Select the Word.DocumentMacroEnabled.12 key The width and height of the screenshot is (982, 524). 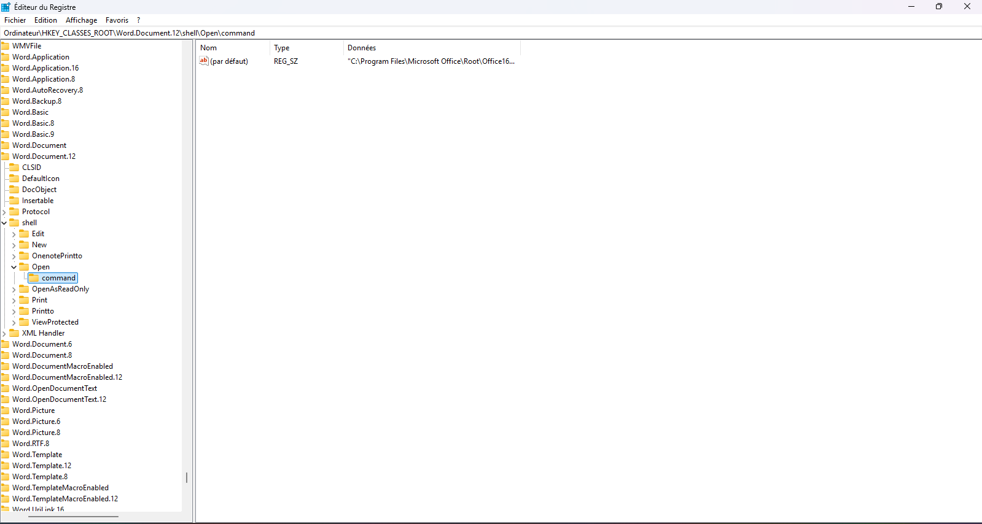67,377
